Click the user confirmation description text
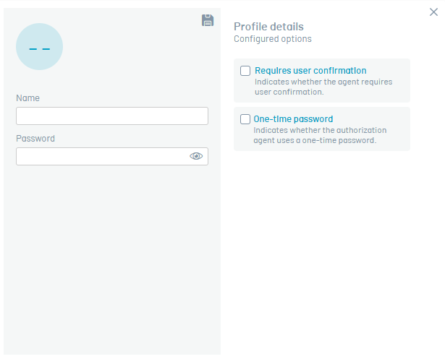The image size is (445, 359). pyautogui.click(x=323, y=87)
